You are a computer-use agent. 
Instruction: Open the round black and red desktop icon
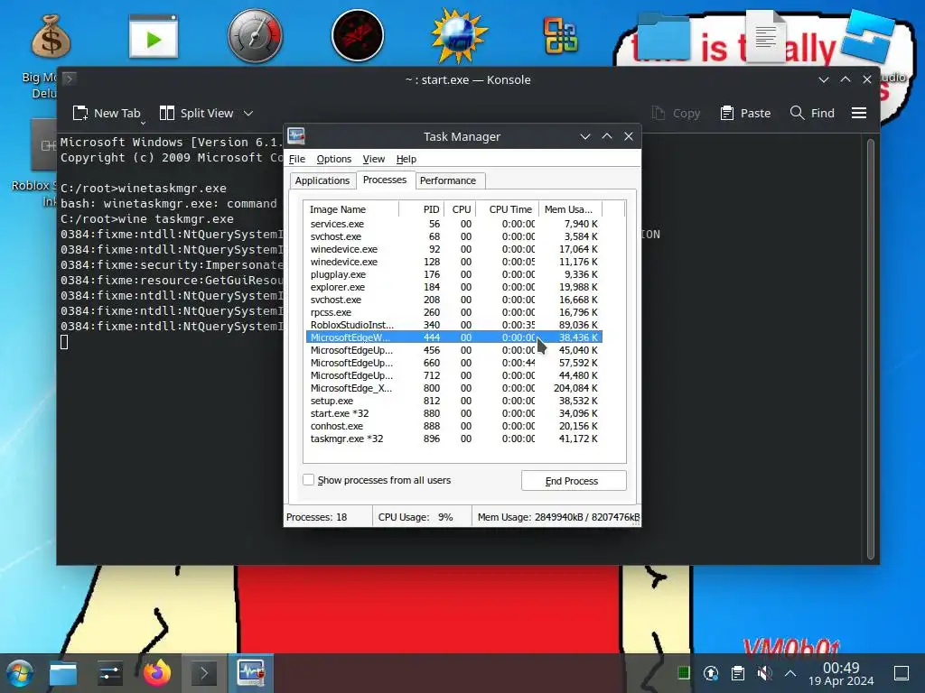[x=358, y=35]
